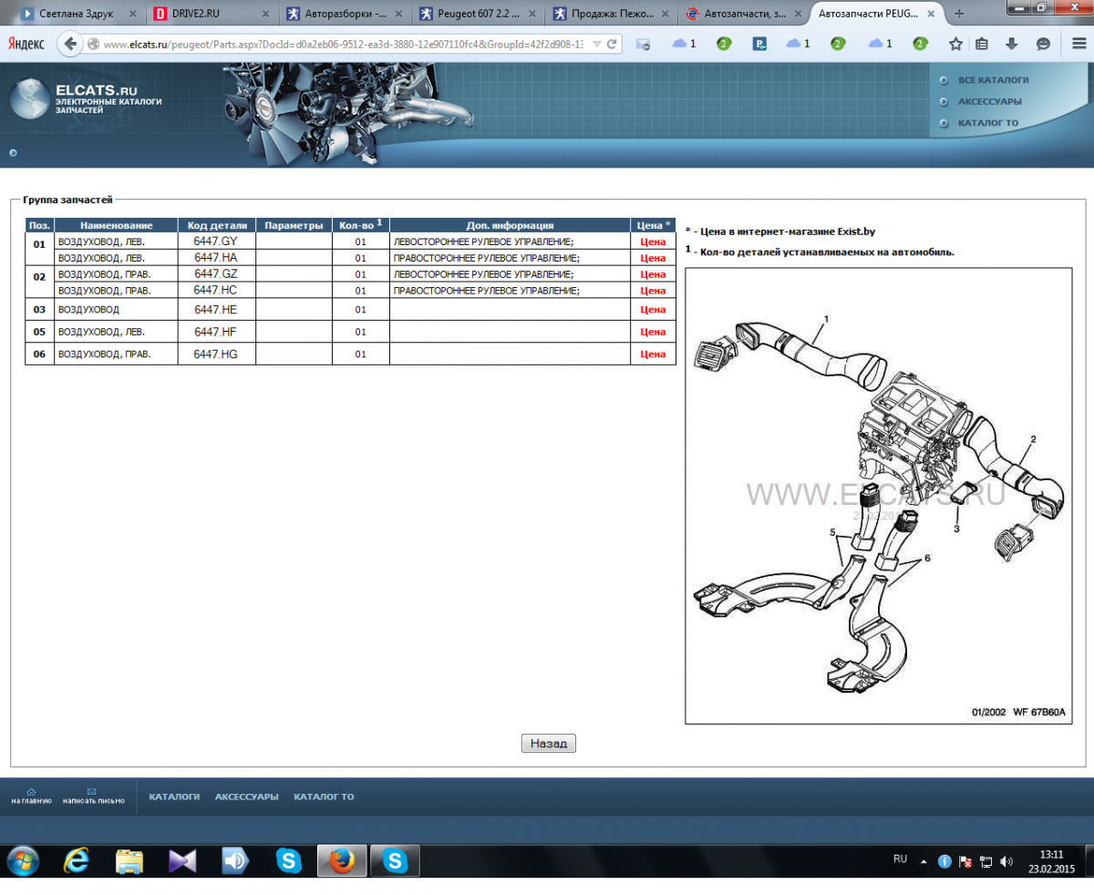Switch to the Peugeot 607 2.2 tab

click(472, 14)
